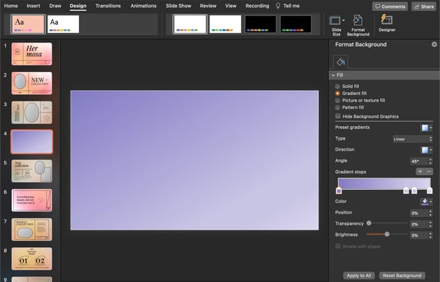Click the Tell me lightbulb icon

[x=278, y=6]
